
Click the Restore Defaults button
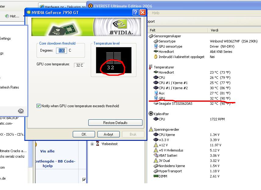coord(115,123)
